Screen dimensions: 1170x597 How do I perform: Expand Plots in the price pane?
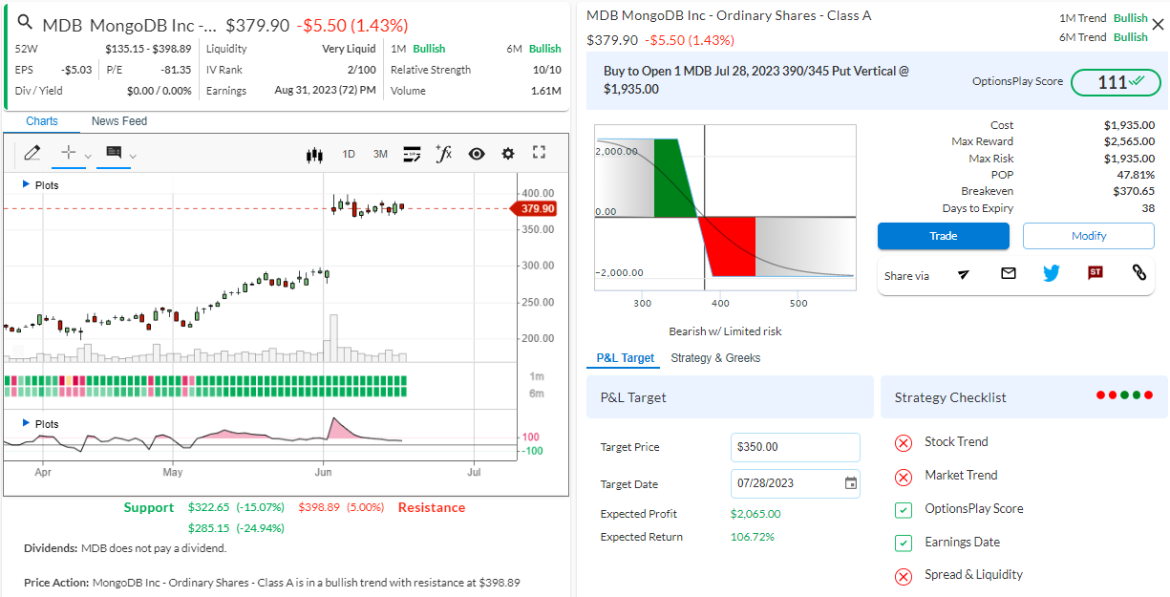point(40,185)
